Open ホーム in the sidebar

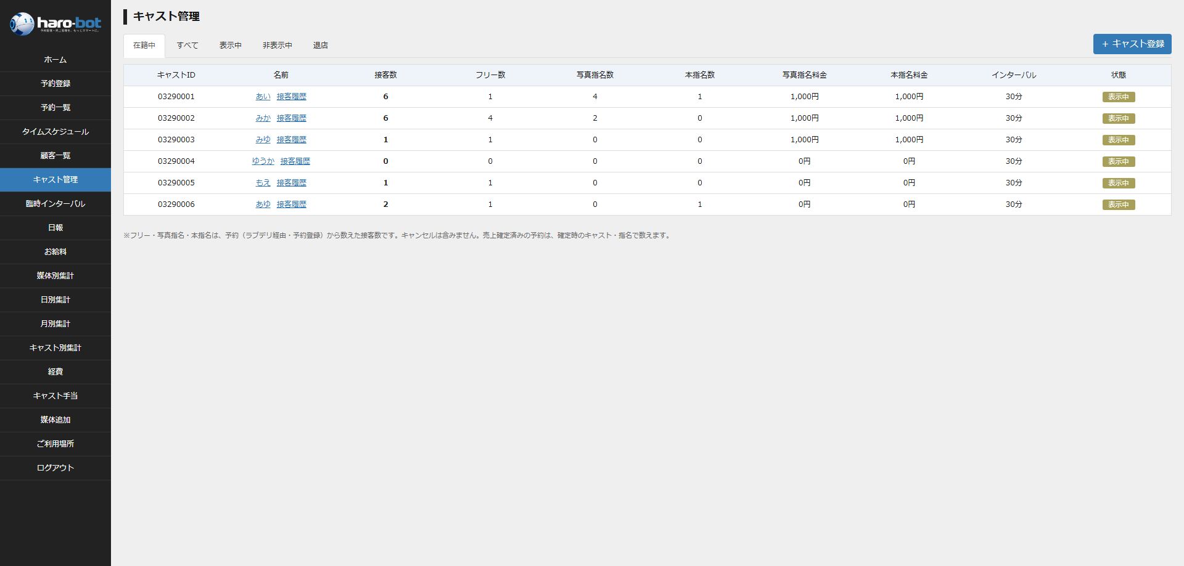pos(55,60)
